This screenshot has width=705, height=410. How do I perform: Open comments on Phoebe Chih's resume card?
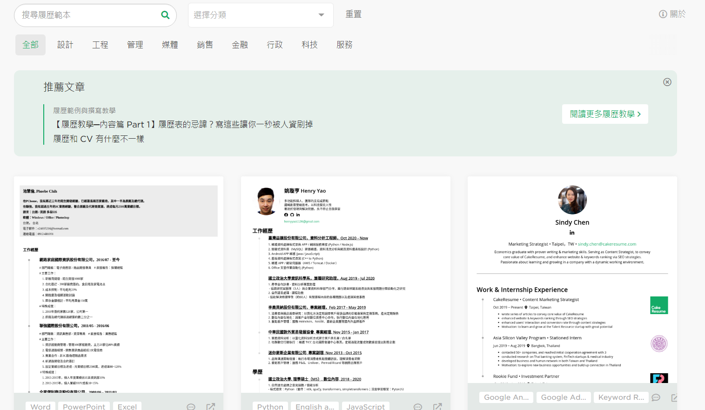tap(191, 406)
